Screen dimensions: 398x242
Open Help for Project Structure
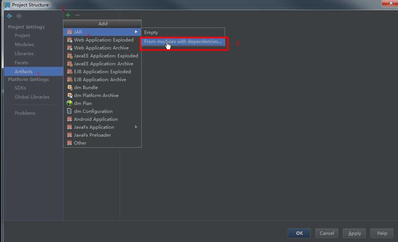coord(382,233)
